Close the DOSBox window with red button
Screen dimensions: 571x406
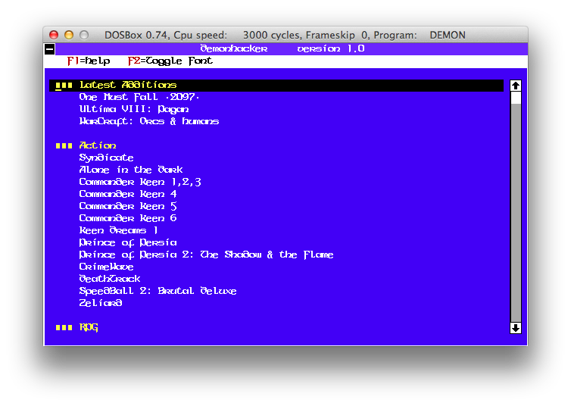[54, 35]
